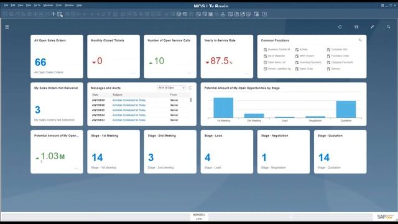Click the cockpit refresh icon at top right
This screenshot has width=398, height=224.
340,27
